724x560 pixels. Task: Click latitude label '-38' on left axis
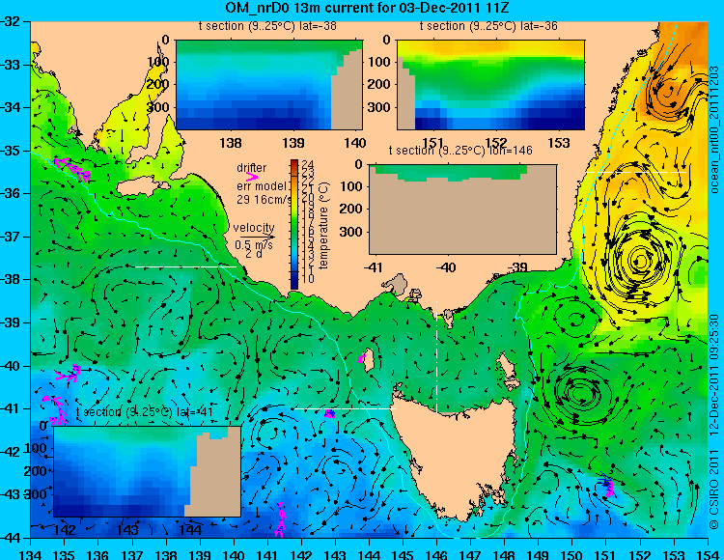(x=11, y=280)
